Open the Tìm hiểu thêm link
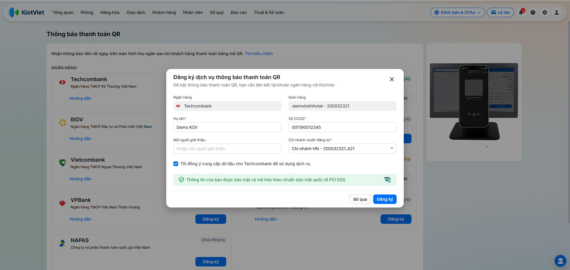Image resolution: width=570 pixels, height=270 pixels. tap(259, 54)
